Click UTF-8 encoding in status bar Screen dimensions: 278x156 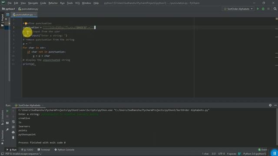click(222, 154)
